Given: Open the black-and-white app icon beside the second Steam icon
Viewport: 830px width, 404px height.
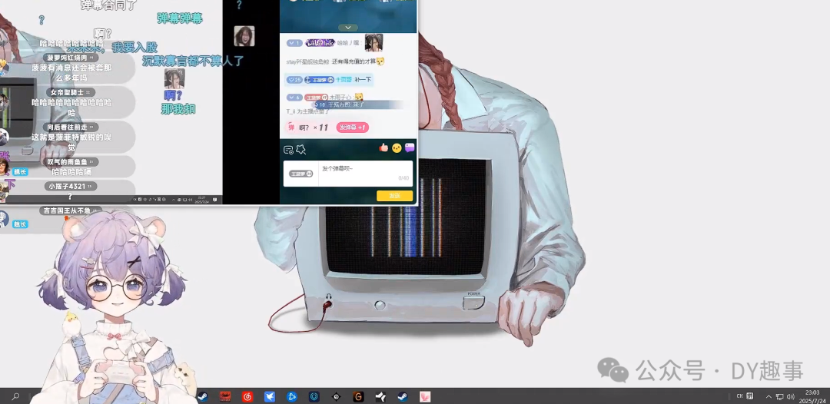Looking at the screenshot, I should [x=380, y=396].
